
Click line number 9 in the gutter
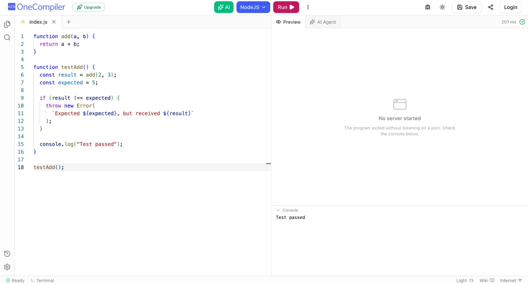tap(22, 98)
